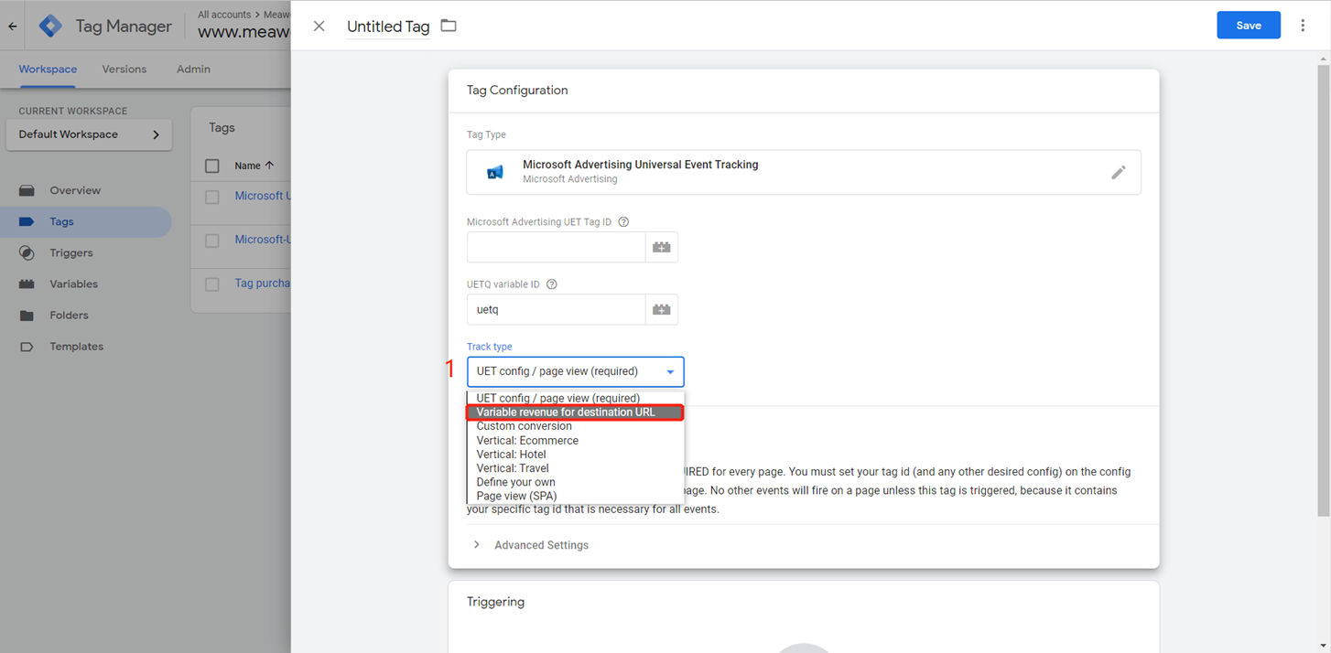This screenshot has height=653, width=1331.
Task: Toggle the select-all tags checkbox
Action: click(x=212, y=166)
